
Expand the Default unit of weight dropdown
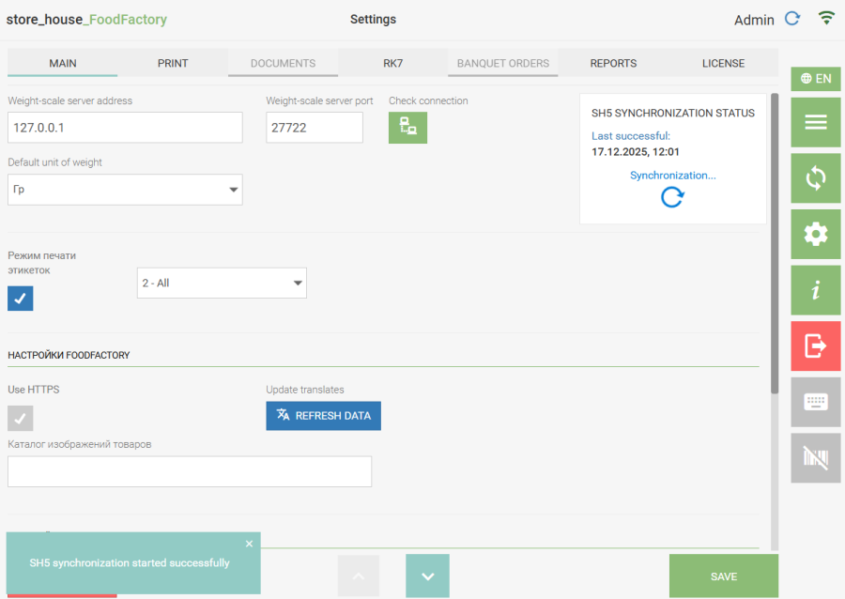click(125, 190)
